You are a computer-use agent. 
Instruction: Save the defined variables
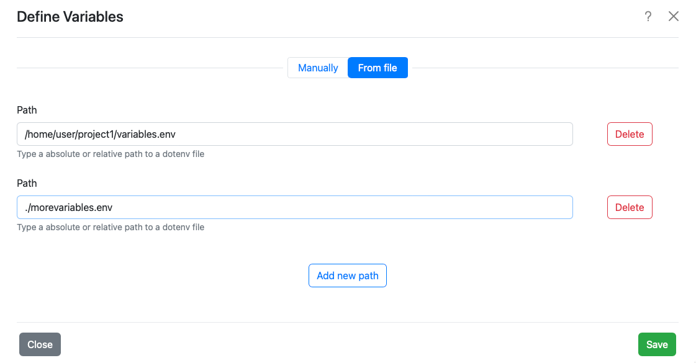tap(656, 344)
